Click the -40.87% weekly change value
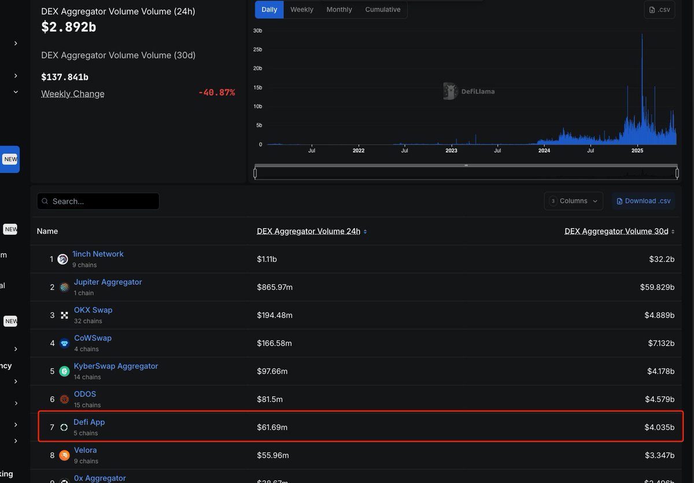694x483 pixels. pyautogui.click(x=216, y=92)
